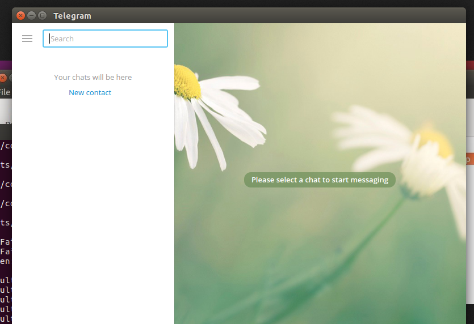Click the New contact link
The height and width of the screenshot is (324, 474).
(x=90, y=92)
